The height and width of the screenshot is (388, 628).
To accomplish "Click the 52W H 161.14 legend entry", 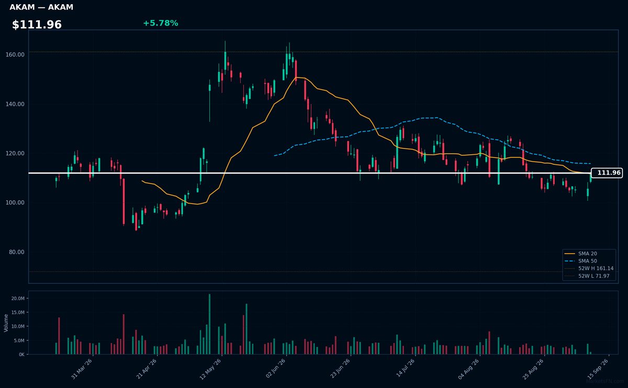I will (x=589, y=268).
